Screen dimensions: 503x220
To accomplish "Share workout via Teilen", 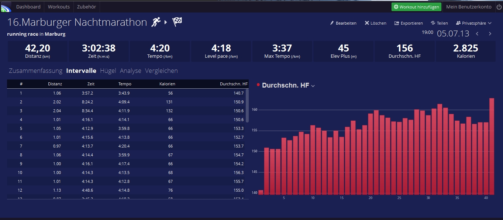I will point(439,23).
